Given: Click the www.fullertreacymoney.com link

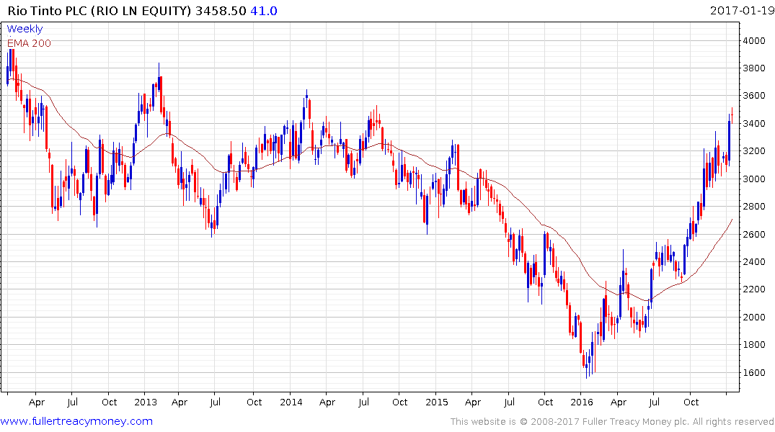Looking at the screenshot, I should [x=76, y=421].
